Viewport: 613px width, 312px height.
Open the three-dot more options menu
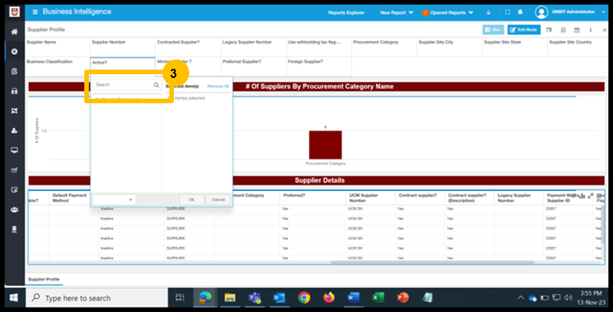(591, 30)
